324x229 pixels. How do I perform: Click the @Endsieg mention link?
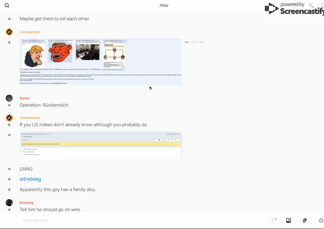[x=30, y=179]
